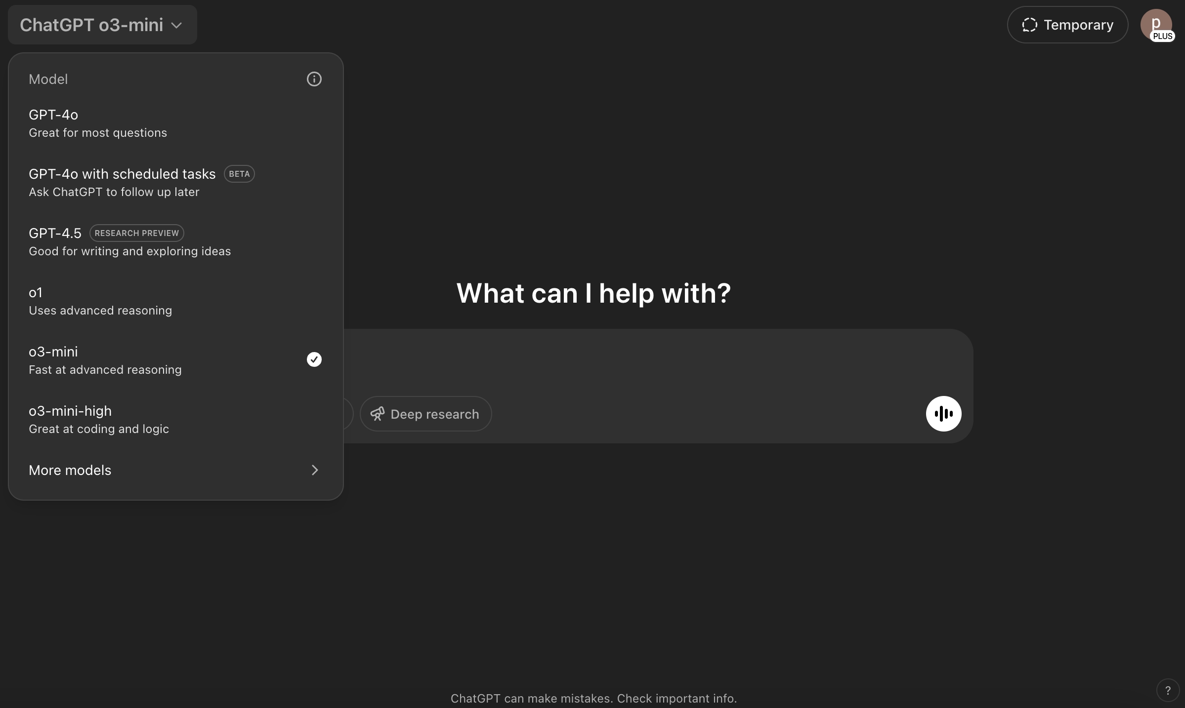Select the o1 advanced reasoning model

coord(175,301)
